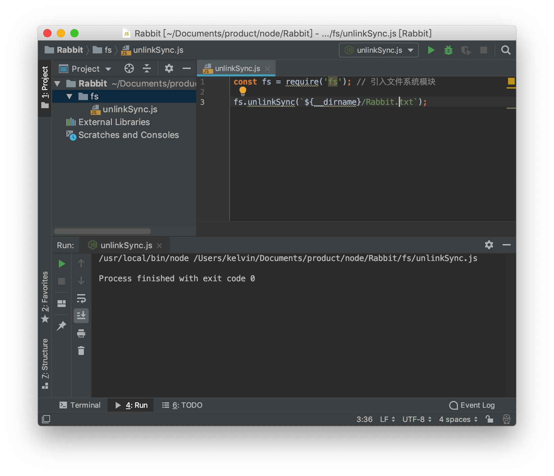Open the inspections Hector icon in the status bar
The height and width of the screenshot is (476, 554).
506,419
